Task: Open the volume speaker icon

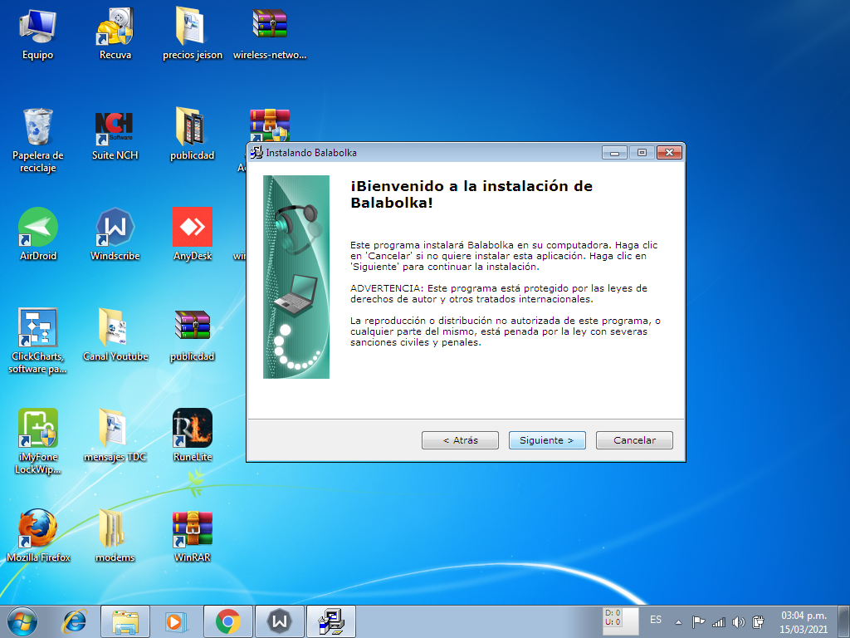Action: pyautogui.click(x=738, y=622)
